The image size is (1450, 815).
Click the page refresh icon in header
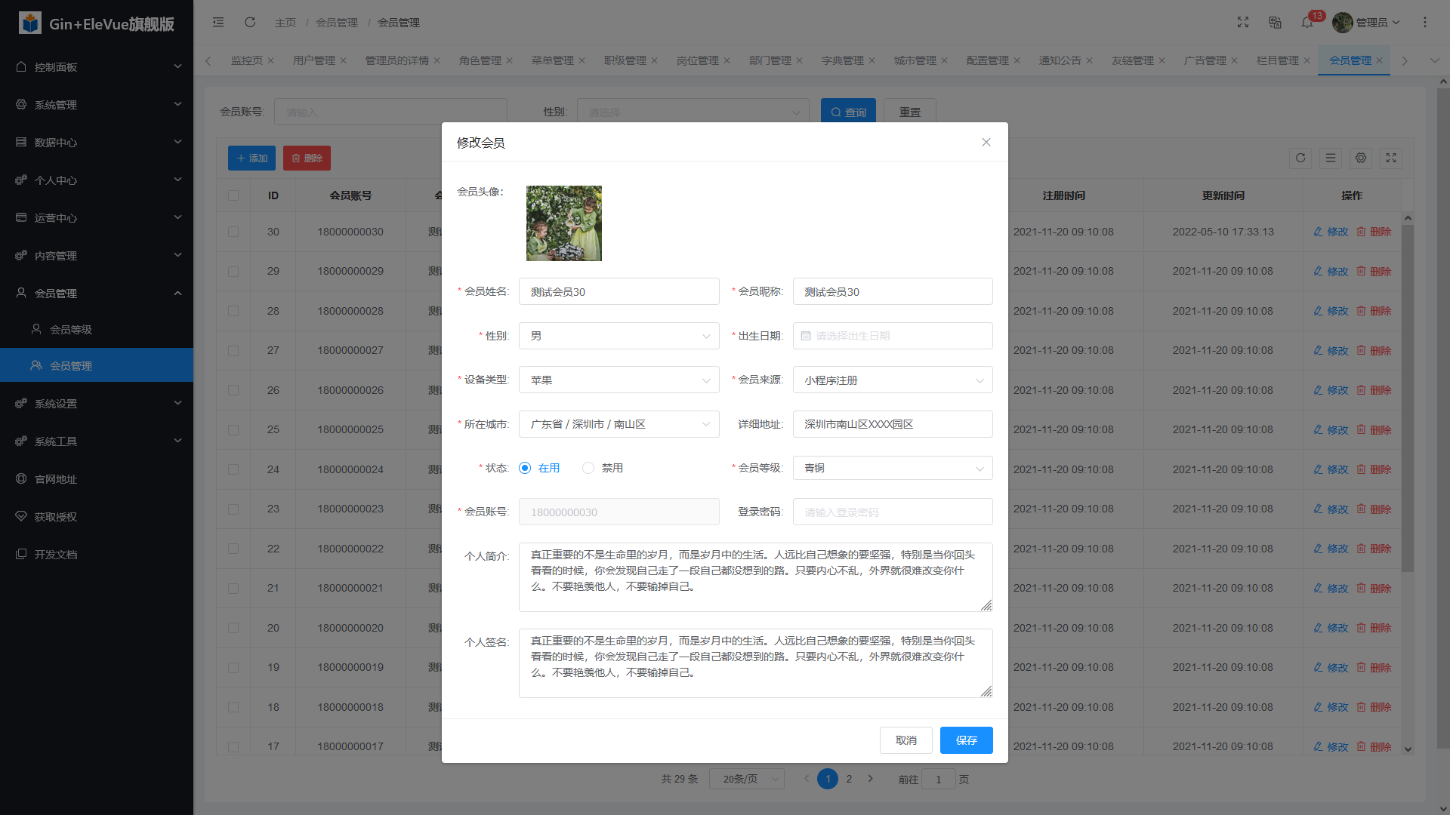tap(250, 23)
